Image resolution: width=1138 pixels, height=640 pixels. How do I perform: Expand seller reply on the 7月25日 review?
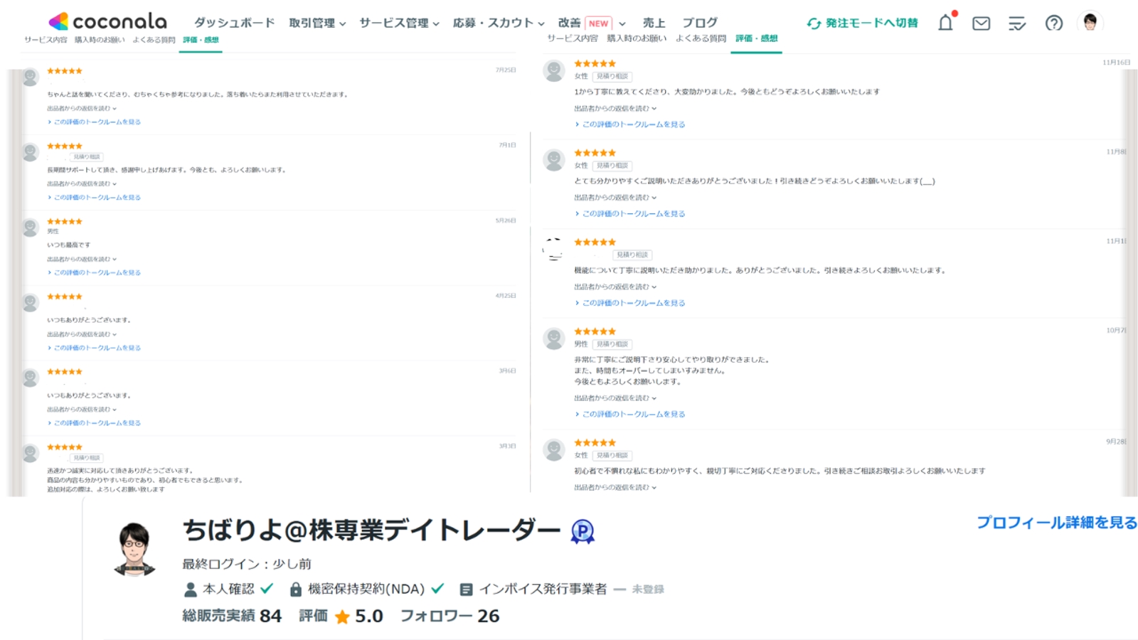pos(82,109)
